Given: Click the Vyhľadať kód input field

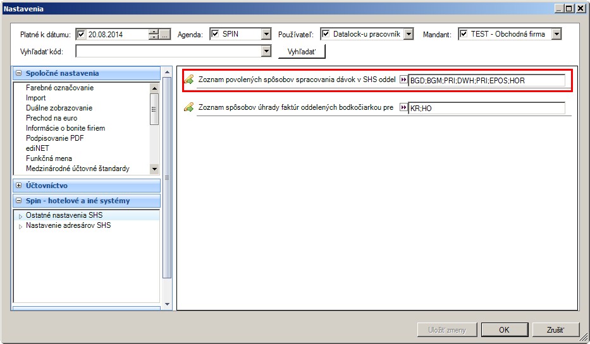Looking at the screenshot, I should (x=169, y=51).
